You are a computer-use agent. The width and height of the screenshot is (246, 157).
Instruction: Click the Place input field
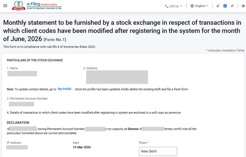pyautogui.click(x=158, y=152)
